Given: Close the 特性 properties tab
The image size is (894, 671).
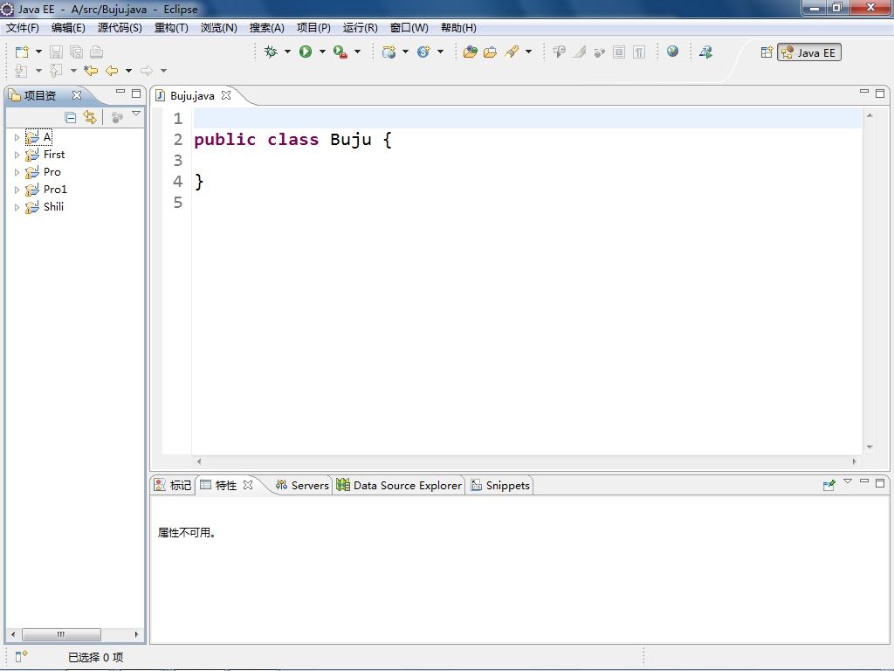Looking at the screenshot, I should pyautogui.click(x=247, y=485).
